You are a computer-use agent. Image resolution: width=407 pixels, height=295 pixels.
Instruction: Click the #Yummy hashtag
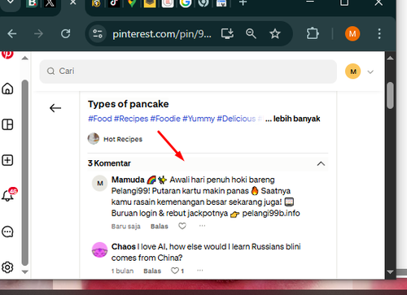point(199,119)
